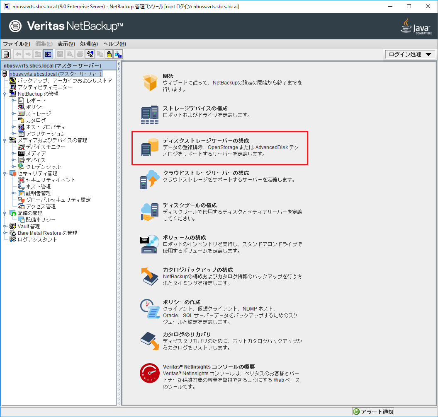This screenshot has width=438, height=417.
Task: Select グローバルセキュリティ設定 in the tree
Action: (x=58, y=200)
